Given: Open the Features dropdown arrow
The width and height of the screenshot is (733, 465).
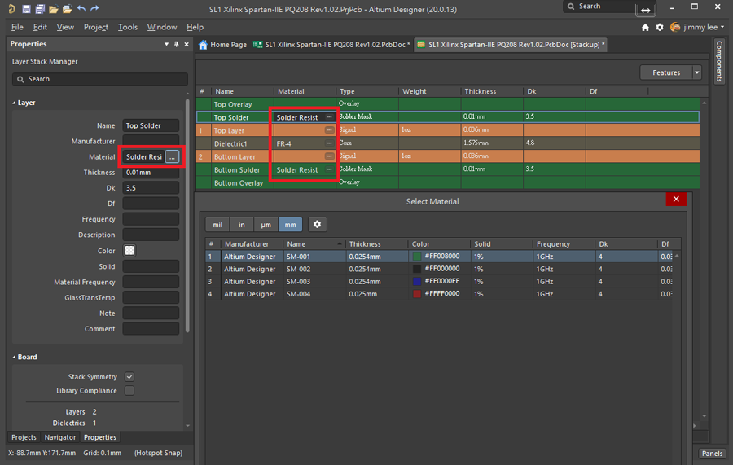Looking at the screenshot, I should pos(696,72).
